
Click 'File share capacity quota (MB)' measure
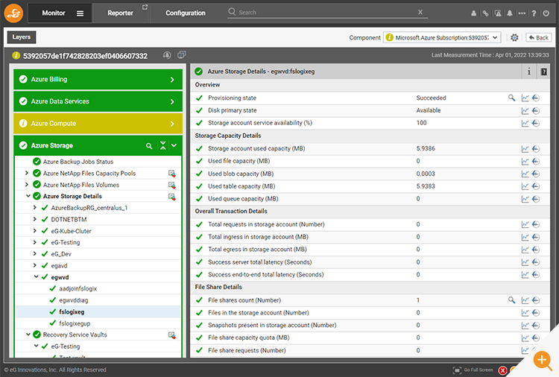tap(248, 338)
